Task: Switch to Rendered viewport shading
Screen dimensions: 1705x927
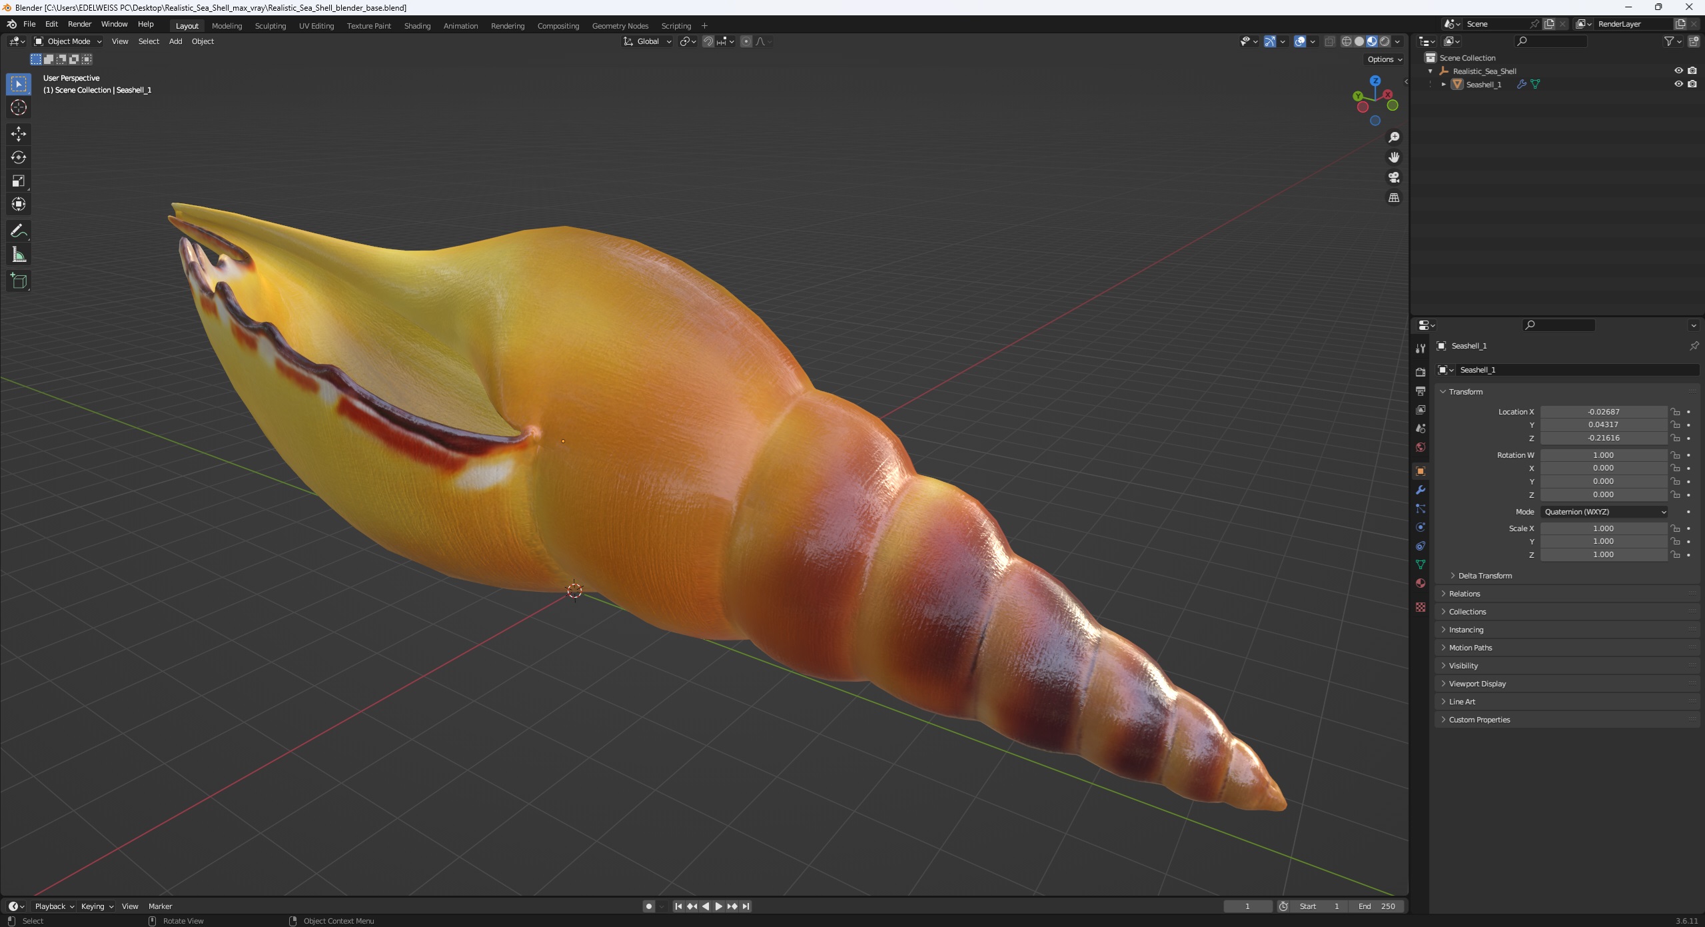Action: [x=1385, y=41]
